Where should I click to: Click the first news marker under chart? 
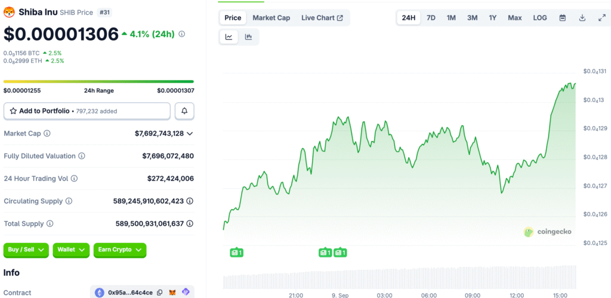click(236, 253)
